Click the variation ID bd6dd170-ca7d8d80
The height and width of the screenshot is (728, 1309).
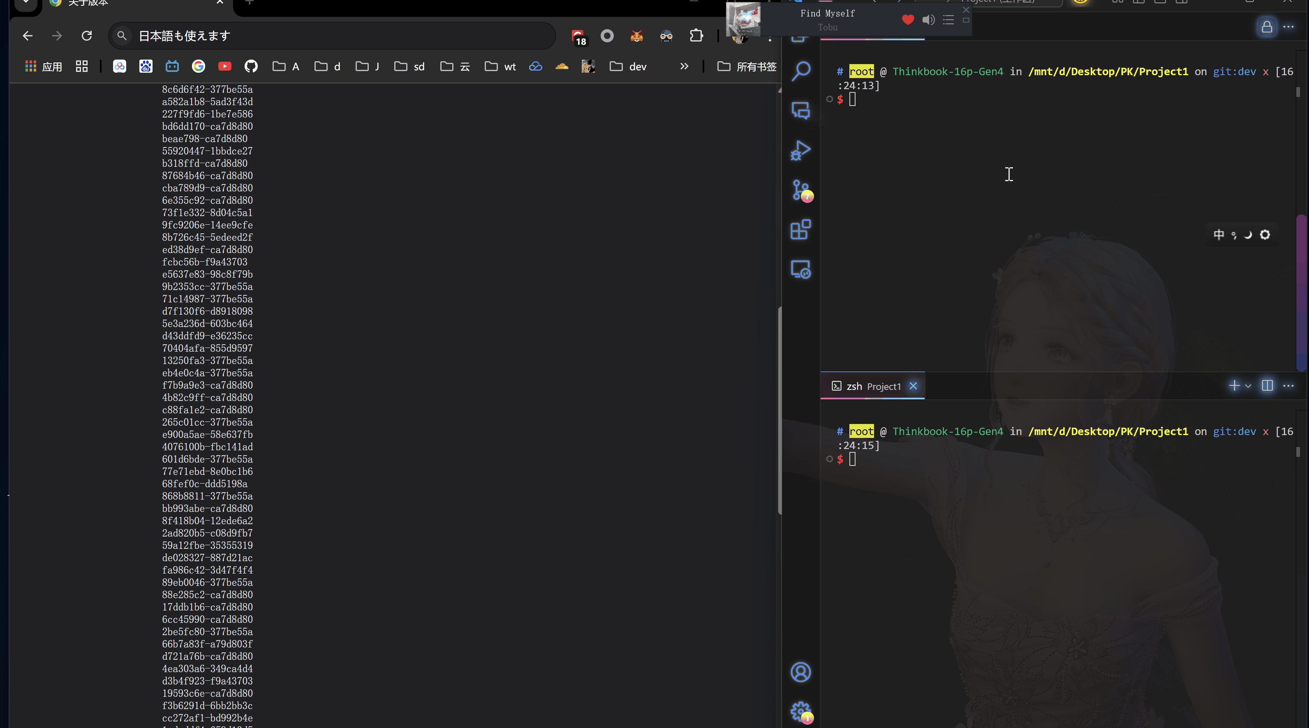pos(207,127)
